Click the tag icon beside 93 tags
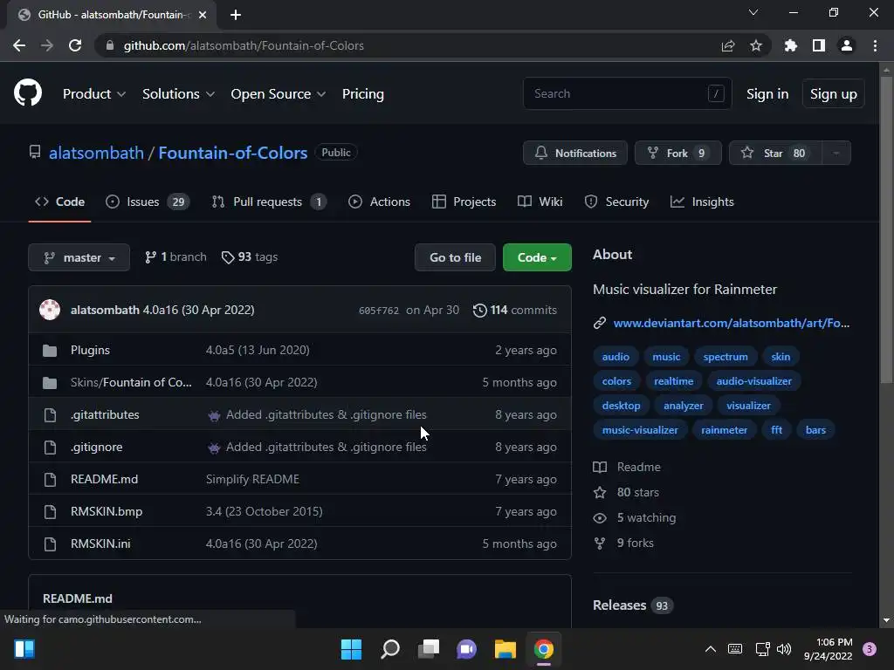This screenshot has height=670, width=894. 228,257
